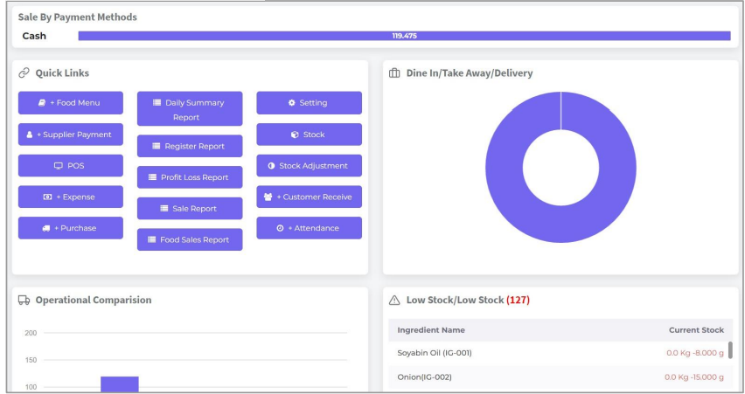Click the Current Stock column header
This screenshot has width=745, height=394.
click(696, 330)
